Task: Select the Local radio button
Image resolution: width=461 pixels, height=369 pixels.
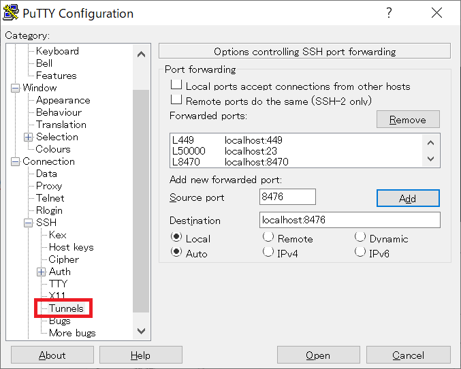Action: [x=176, y=237]
